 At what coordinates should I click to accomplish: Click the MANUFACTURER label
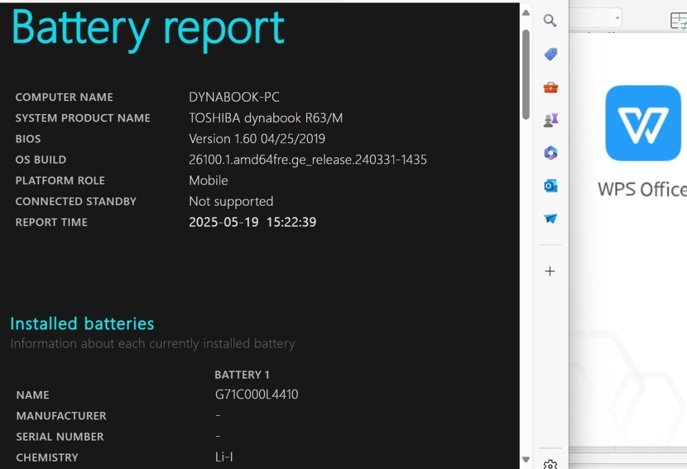61,416
